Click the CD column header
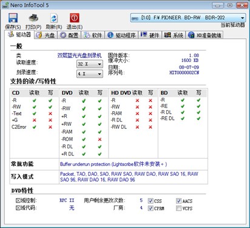250x228 pixels. (16, 93)
